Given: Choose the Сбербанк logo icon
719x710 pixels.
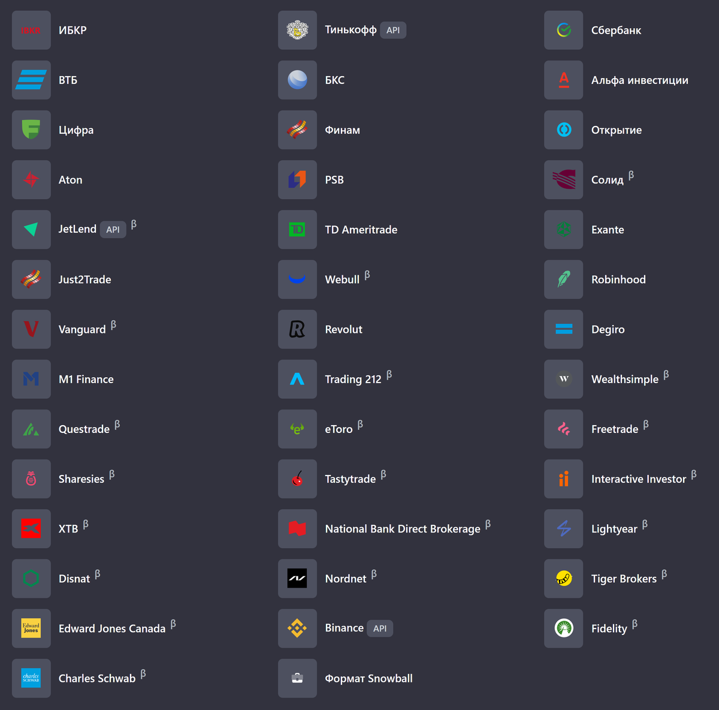Looking at the screenshot, I should (x=563, y=30).
